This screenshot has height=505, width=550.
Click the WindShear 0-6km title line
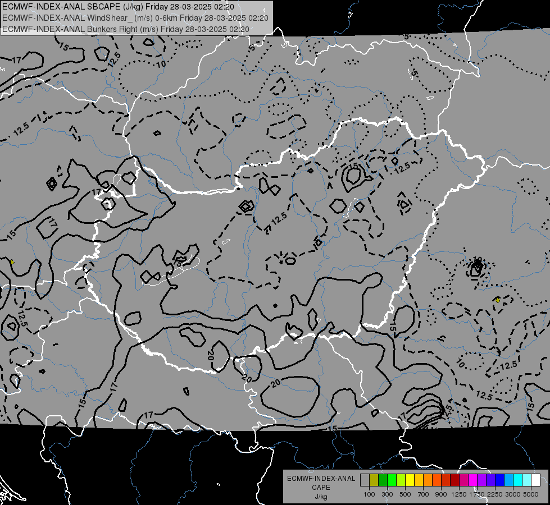click(135, 18)
